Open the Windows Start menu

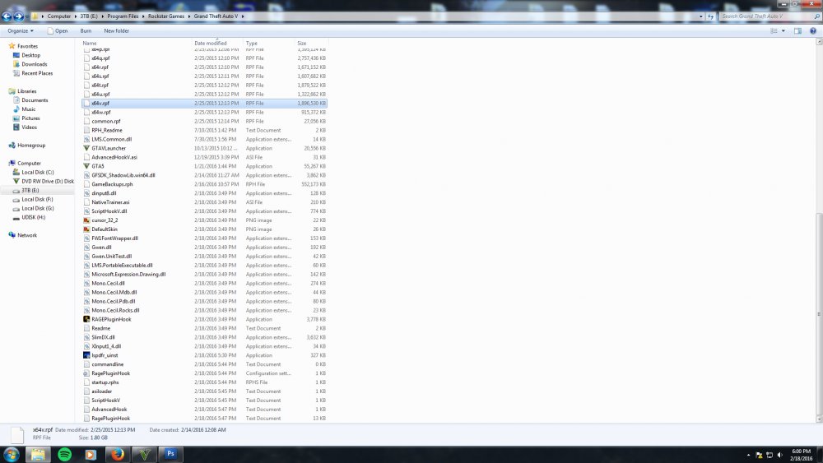click(11, 454)
